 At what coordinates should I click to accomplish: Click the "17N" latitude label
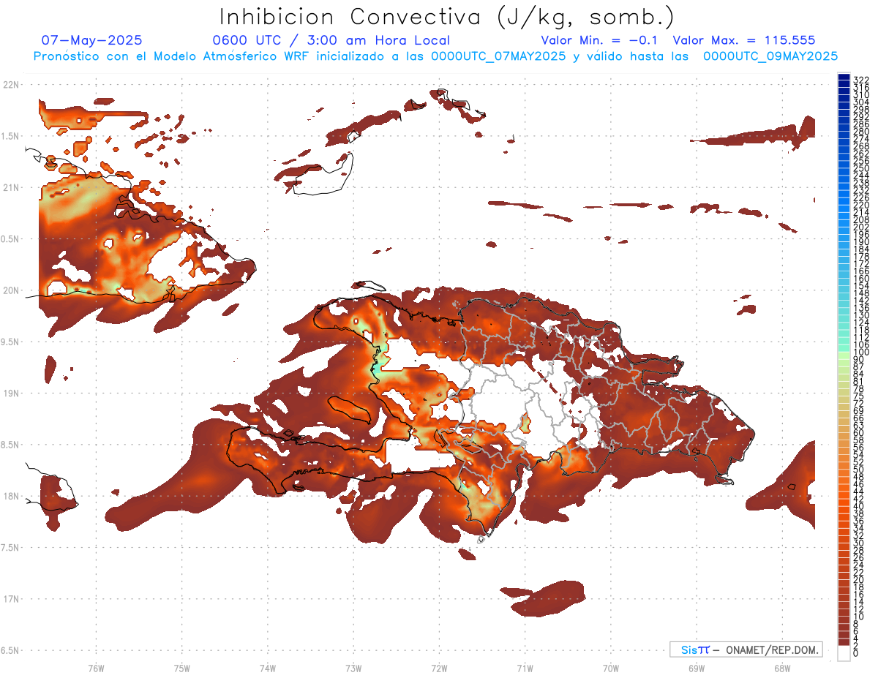10,599
